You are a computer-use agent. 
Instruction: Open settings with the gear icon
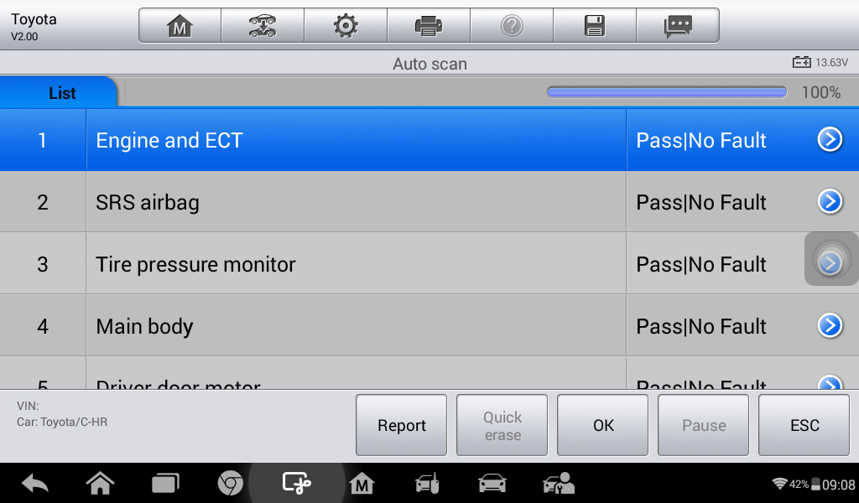click(x=345, y=26)
